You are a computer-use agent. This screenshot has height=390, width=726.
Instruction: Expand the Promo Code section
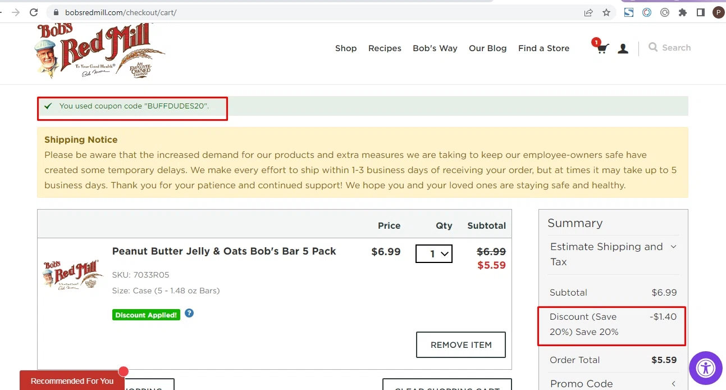tap(614, 384)
